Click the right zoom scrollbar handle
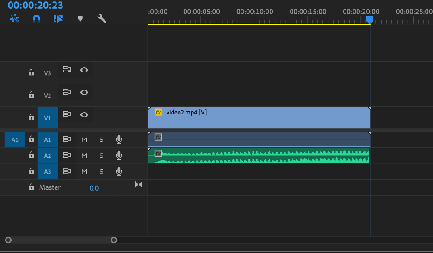 [114, 240]
